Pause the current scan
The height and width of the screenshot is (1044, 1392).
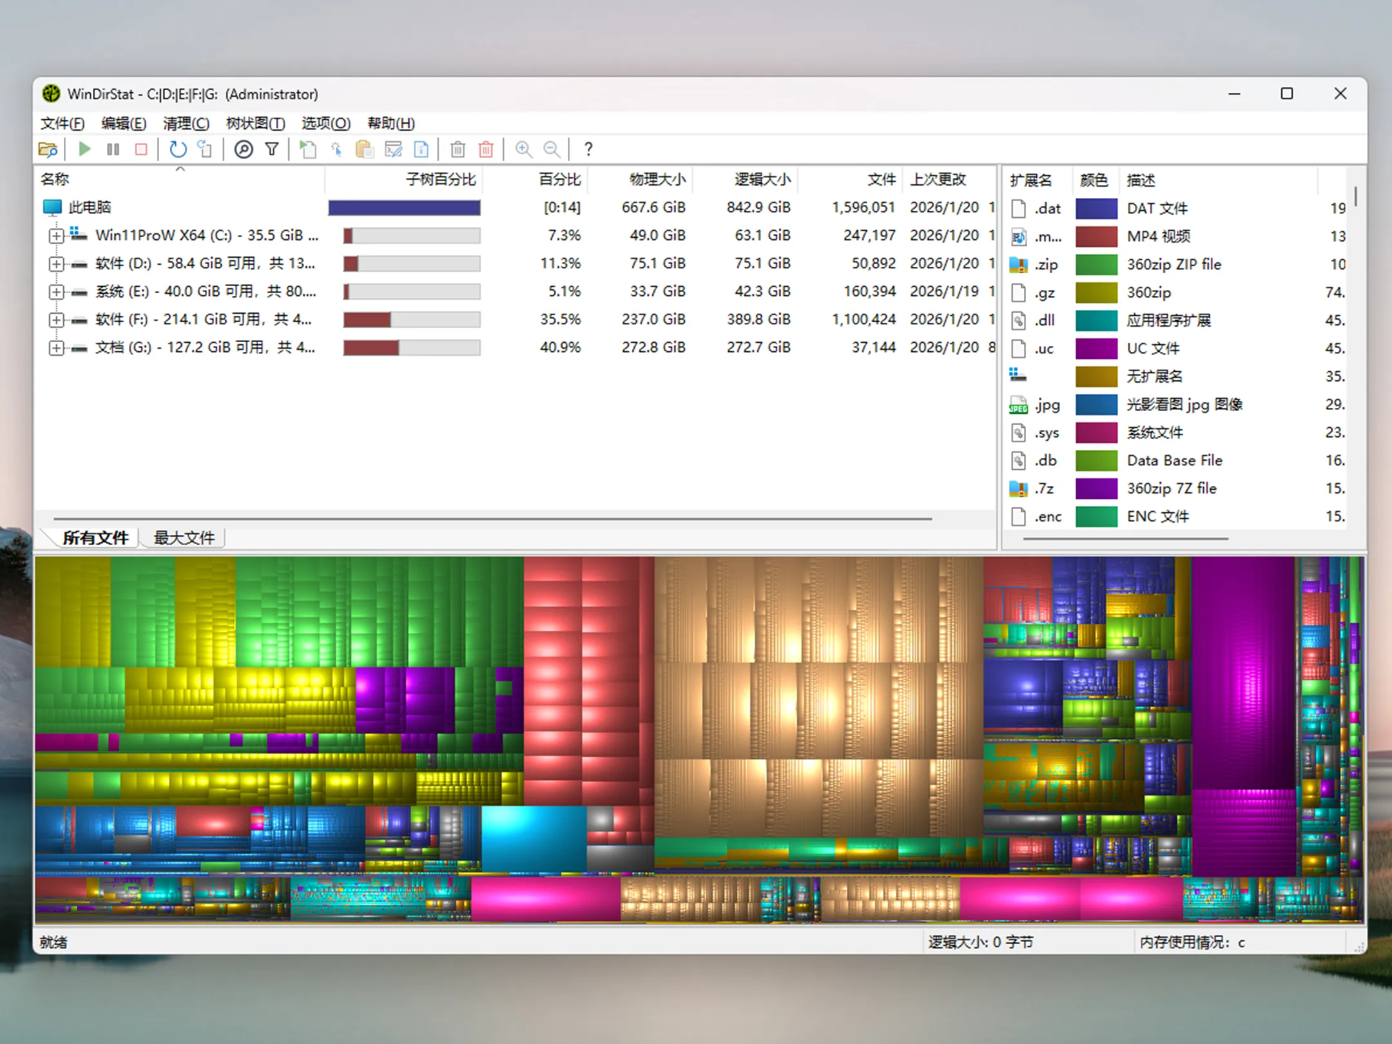113,149
